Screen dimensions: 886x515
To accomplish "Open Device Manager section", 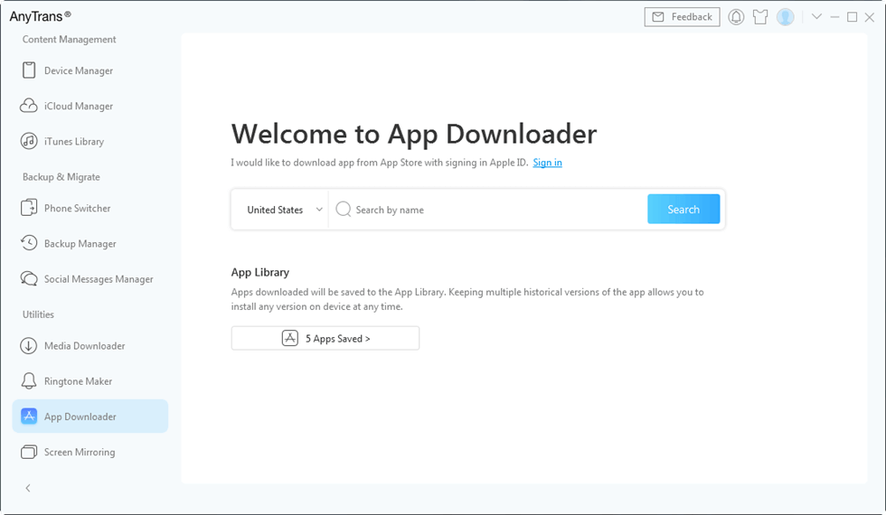I will click(79, 70).
